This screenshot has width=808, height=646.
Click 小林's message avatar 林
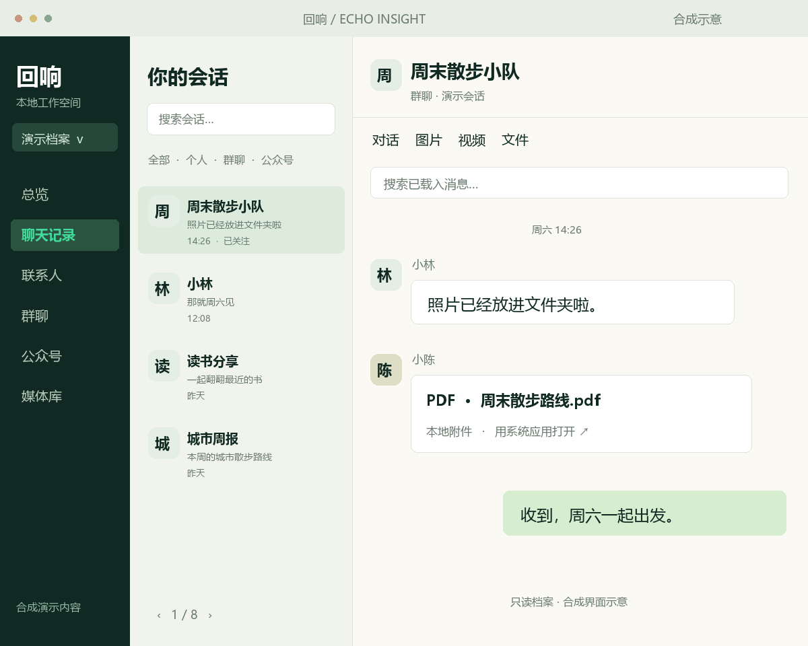tap(386, 275)
